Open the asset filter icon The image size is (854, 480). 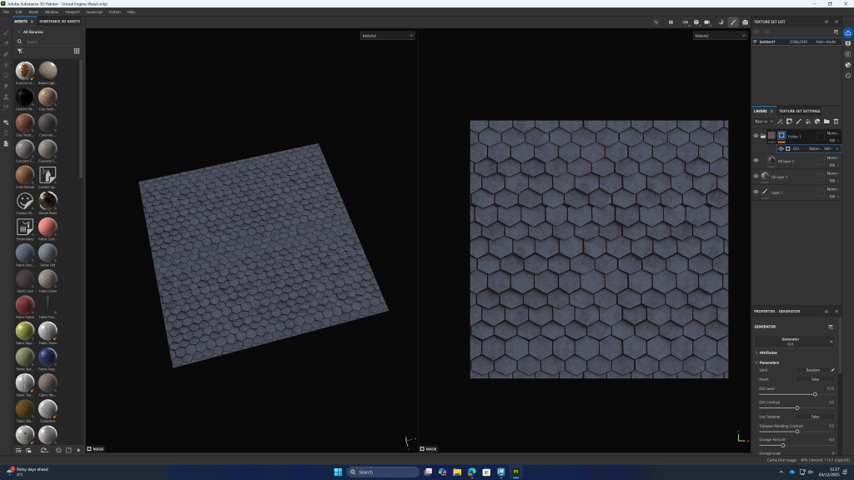(x=20, y=51)
